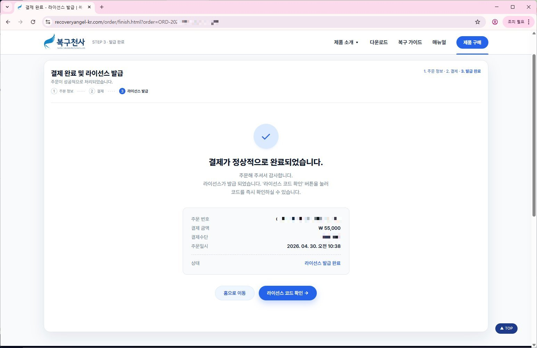Viewport: 537px width, 348px height.
Task: Click the TOP scroll-up button
Action: coord(506,328)
